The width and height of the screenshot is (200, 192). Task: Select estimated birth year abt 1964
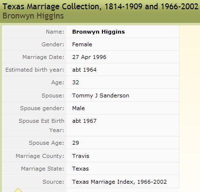point(84,70)
